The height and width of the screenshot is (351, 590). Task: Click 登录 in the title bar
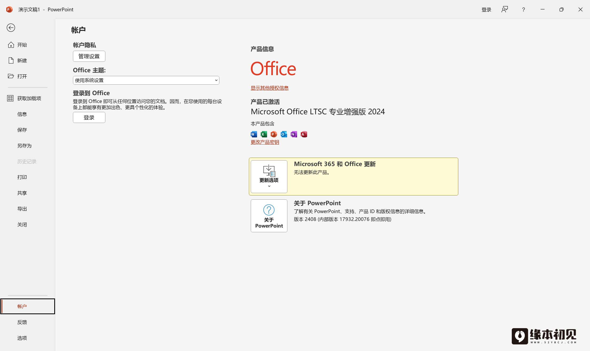point(486,10)
